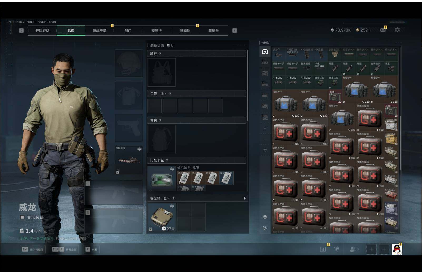Select the 准直 scope item
The image size is (422, 272).
click(391, 68)
